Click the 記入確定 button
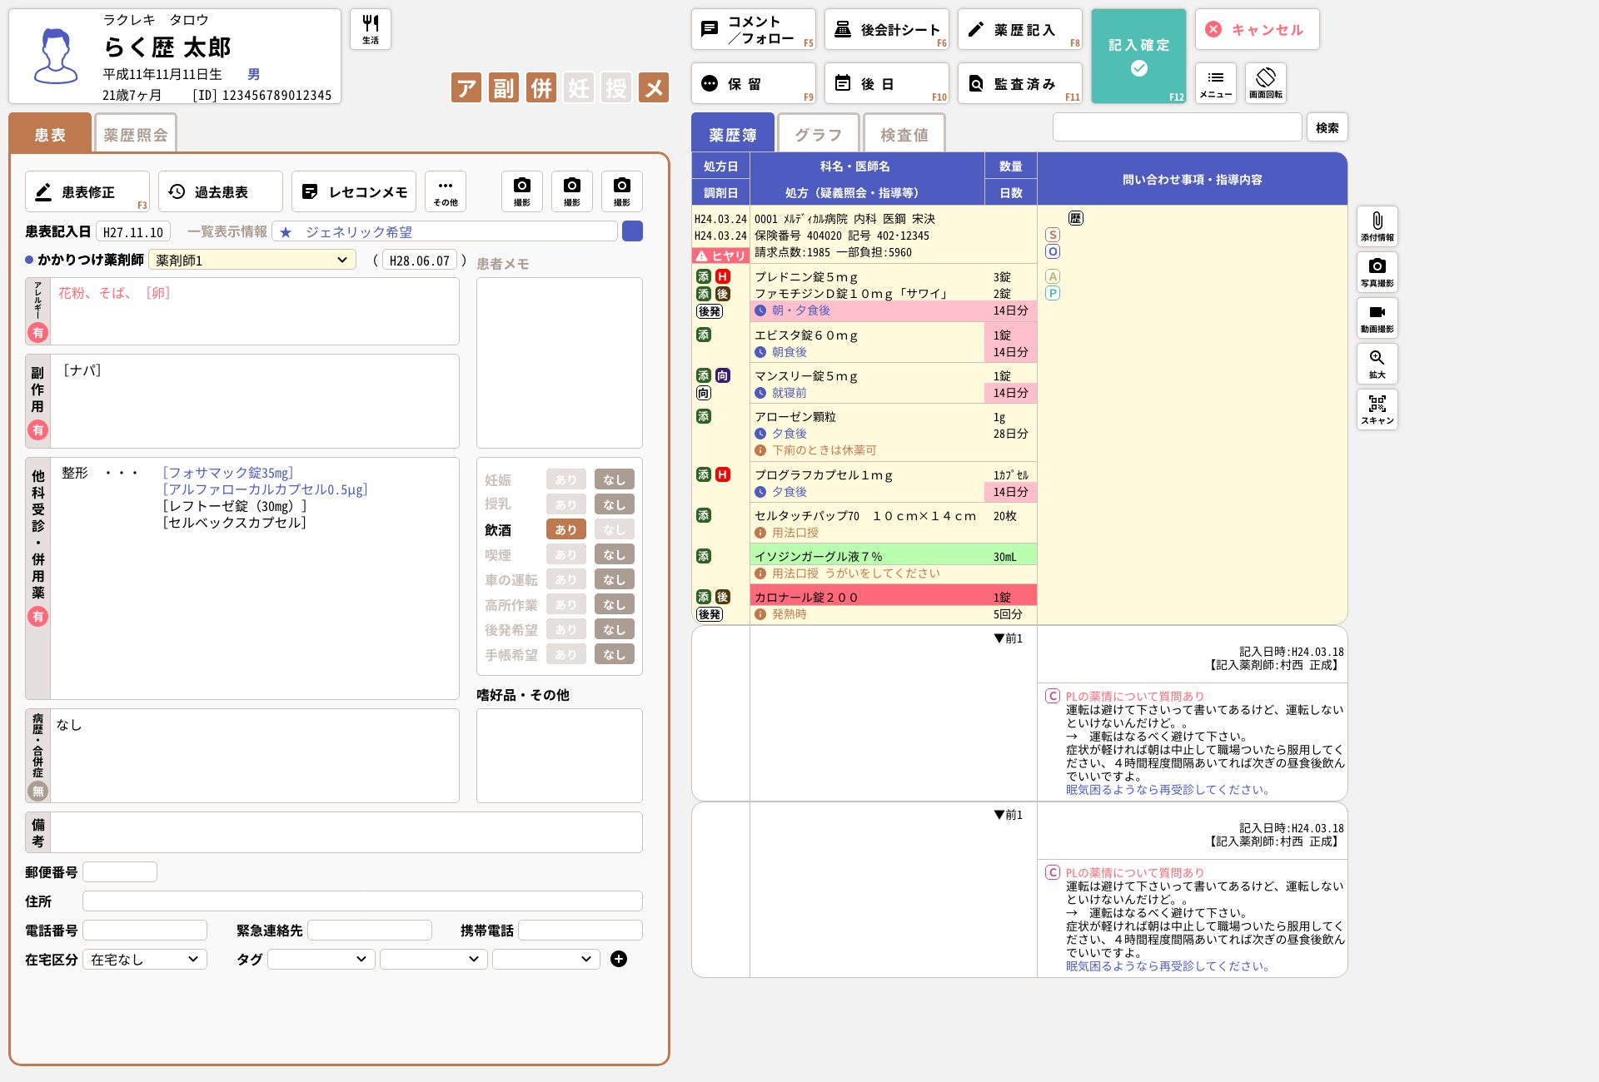 (x=1138, y=56)
